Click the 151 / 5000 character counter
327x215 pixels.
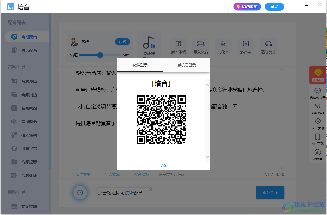[273, 174]
